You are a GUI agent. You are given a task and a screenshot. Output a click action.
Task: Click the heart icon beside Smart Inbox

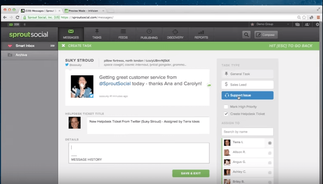10,46
